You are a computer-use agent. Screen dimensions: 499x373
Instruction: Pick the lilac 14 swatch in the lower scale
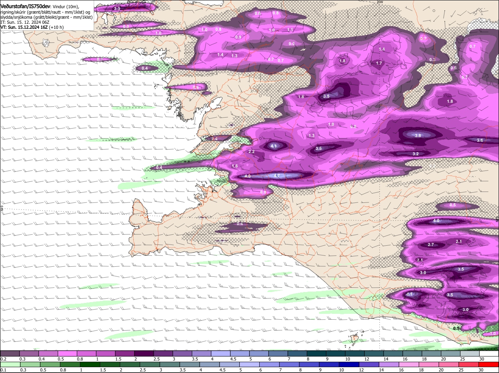(x=390, y=364)
